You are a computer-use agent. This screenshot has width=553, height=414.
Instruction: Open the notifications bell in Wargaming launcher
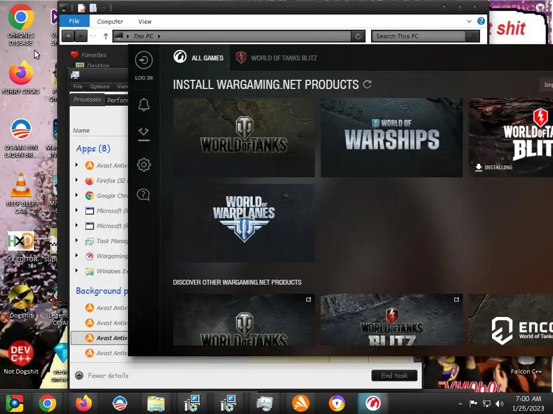tap(144, 105)
